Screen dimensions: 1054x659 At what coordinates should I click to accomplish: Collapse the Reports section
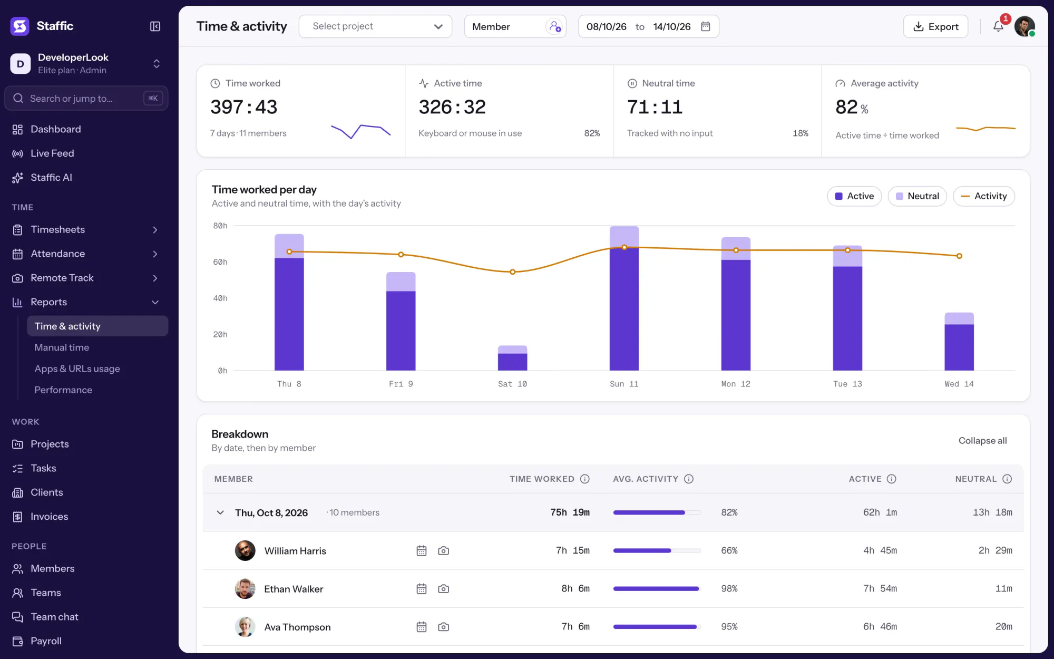click(155, 302)
